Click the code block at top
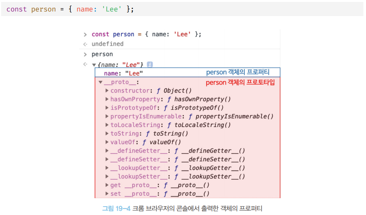 pyautogui.click(x=182, y=9)
